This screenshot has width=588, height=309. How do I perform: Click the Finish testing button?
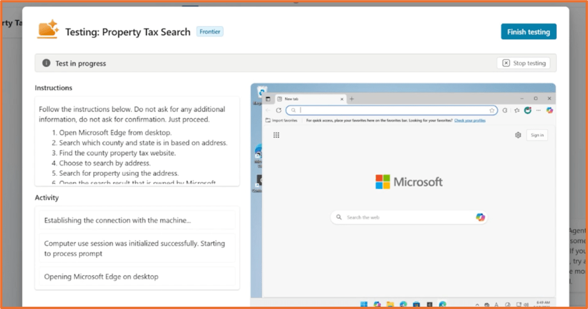point(528,32)
